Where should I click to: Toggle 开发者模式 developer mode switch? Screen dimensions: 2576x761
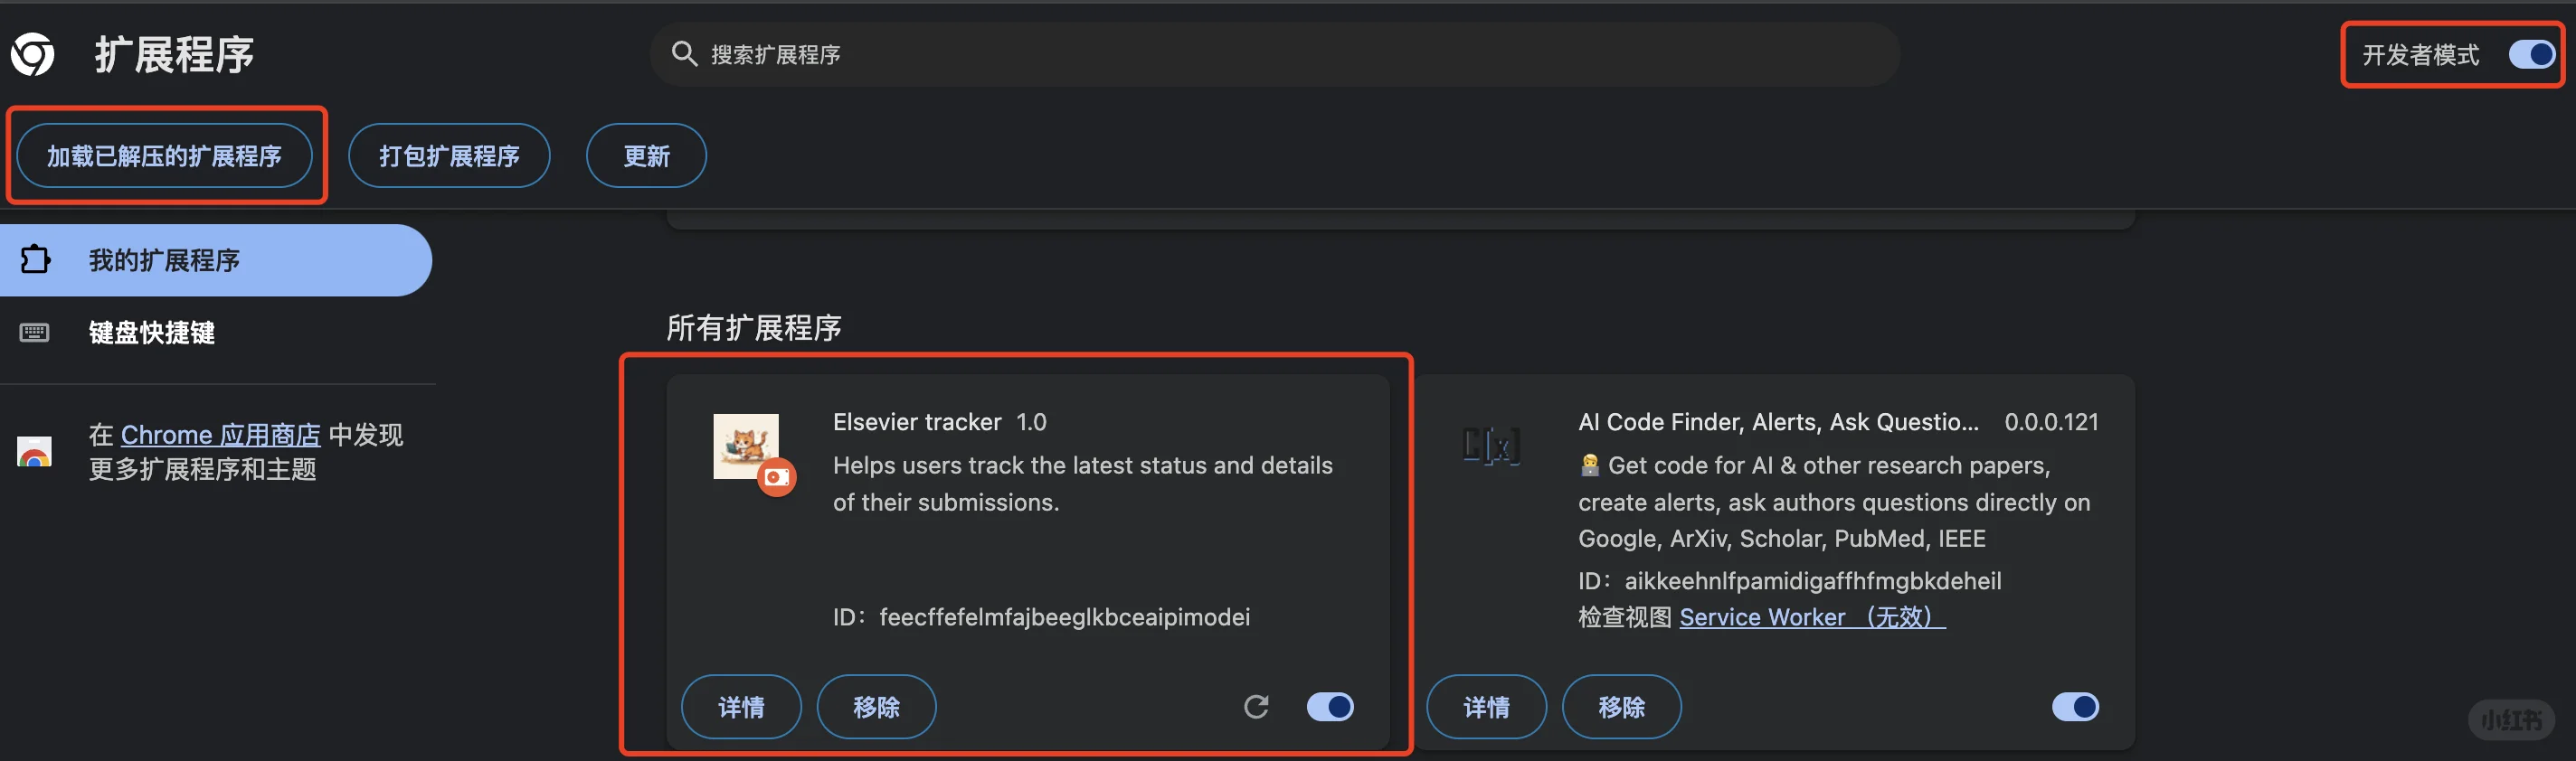2532,54
